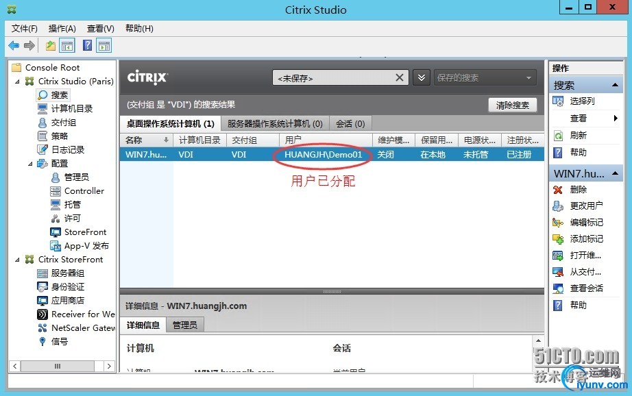Click the blue question mark help toolbar icon
This screenshot has height=396, width=632.
tap(87, 45)
